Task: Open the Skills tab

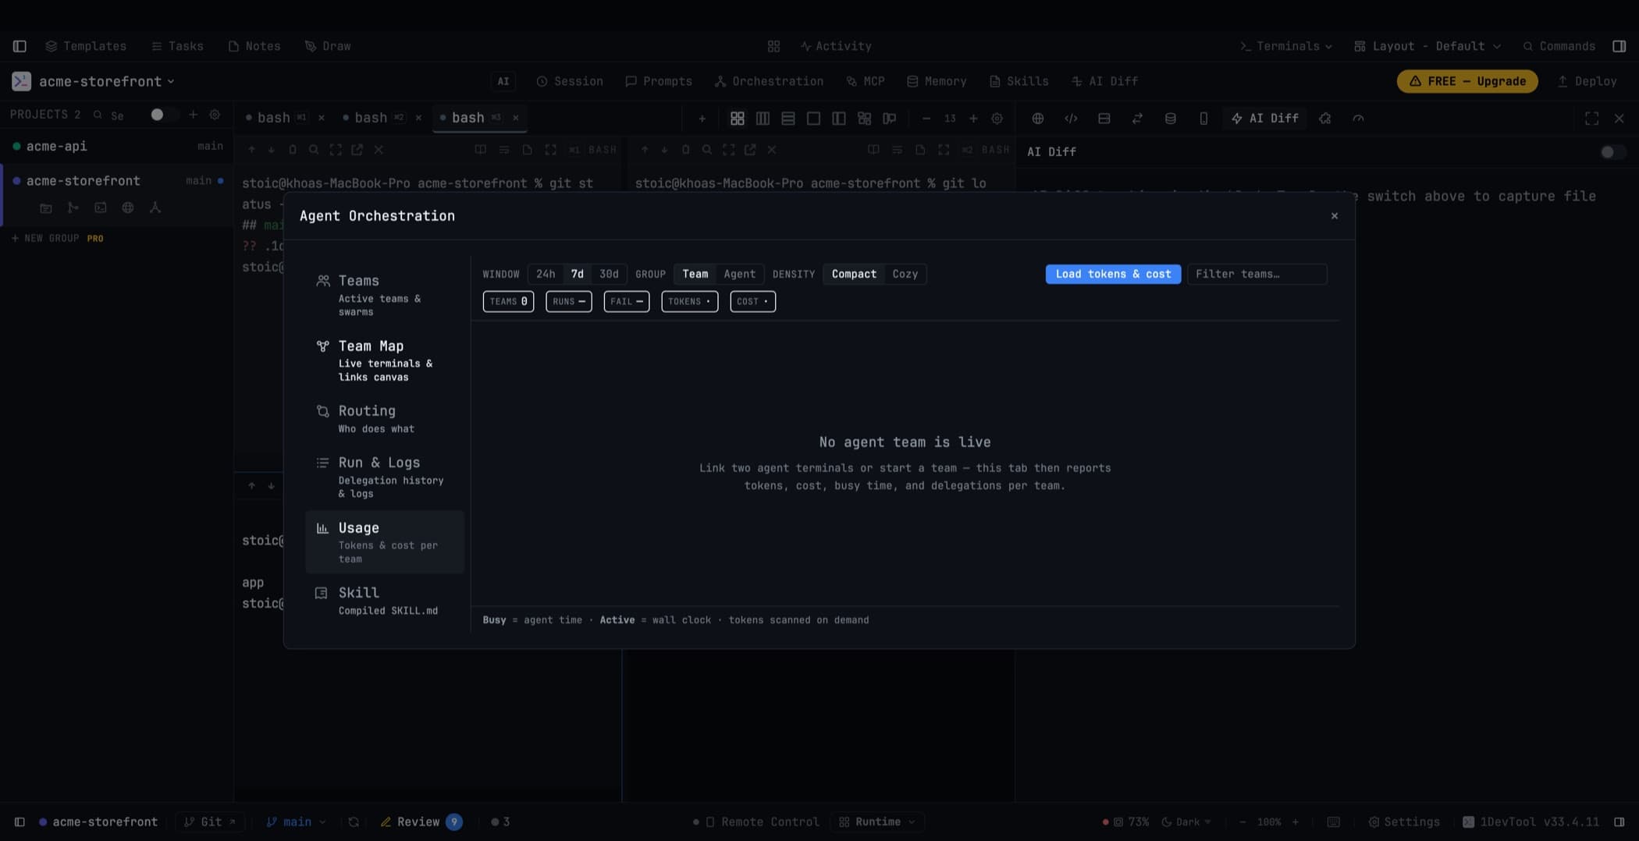Action: pos(1019,81)
